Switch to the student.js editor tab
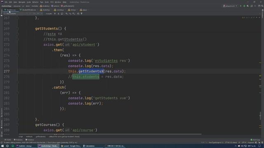 click(x=45, y=10)
